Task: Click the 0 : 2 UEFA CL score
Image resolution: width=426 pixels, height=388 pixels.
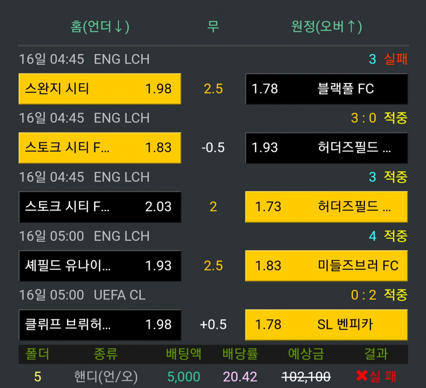Action: [363, 295]
